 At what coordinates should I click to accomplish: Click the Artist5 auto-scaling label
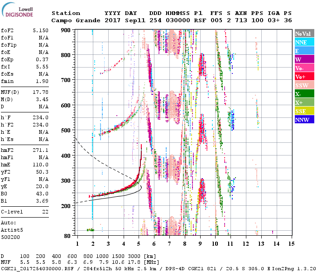click(12, 230)
